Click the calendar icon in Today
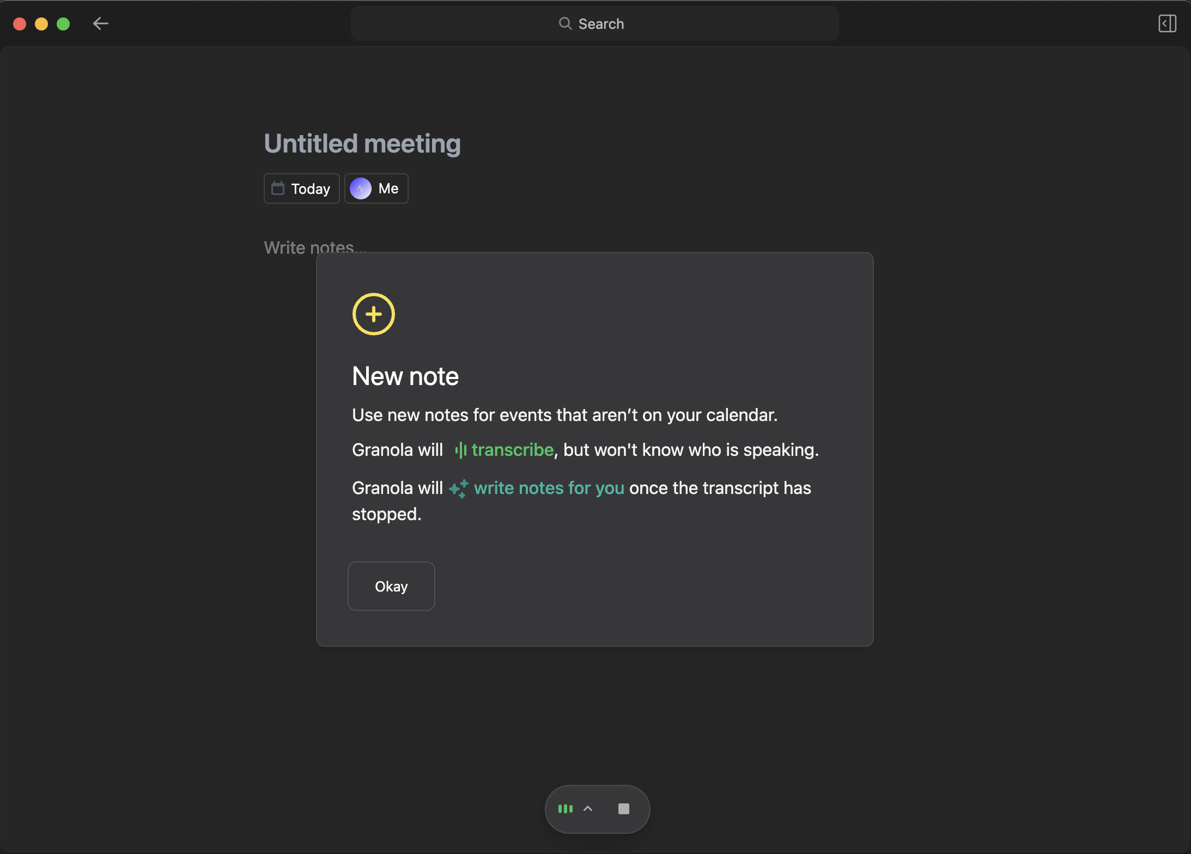1191x854 pixels. pyautogui.click(x=278, y=188)
